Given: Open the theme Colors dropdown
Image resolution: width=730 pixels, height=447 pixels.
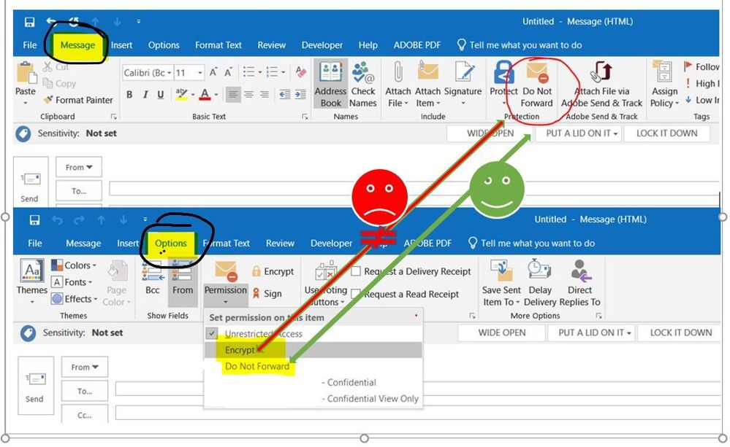Looking at the screenshot, I should tap(74, 265).
